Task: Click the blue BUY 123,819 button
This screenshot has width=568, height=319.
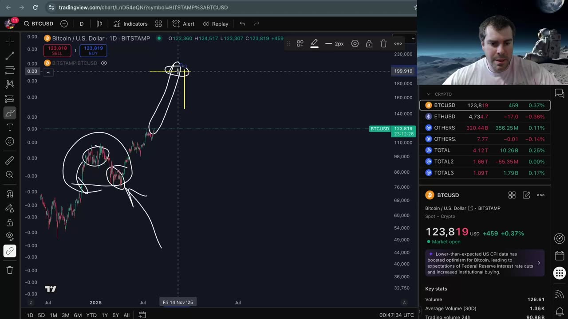Action: (x=93, y=51)
